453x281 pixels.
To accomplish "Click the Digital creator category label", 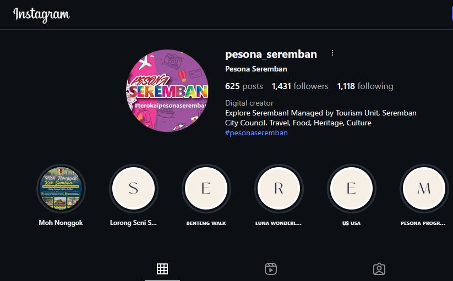I will (x=249, y=103).
